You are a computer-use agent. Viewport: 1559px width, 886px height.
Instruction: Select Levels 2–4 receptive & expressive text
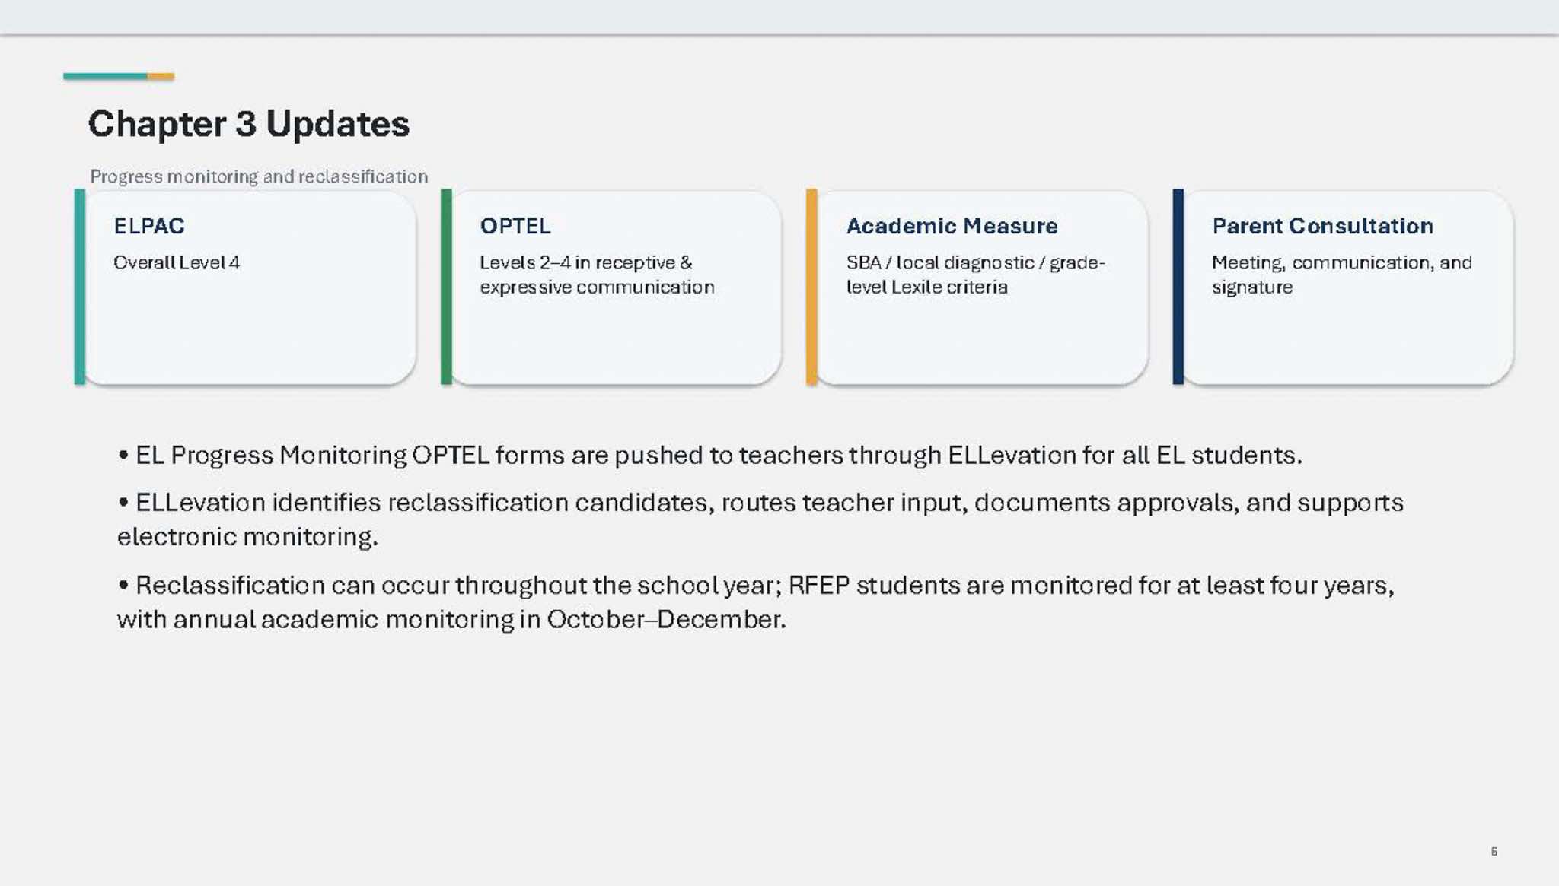[x=597, y=275]
